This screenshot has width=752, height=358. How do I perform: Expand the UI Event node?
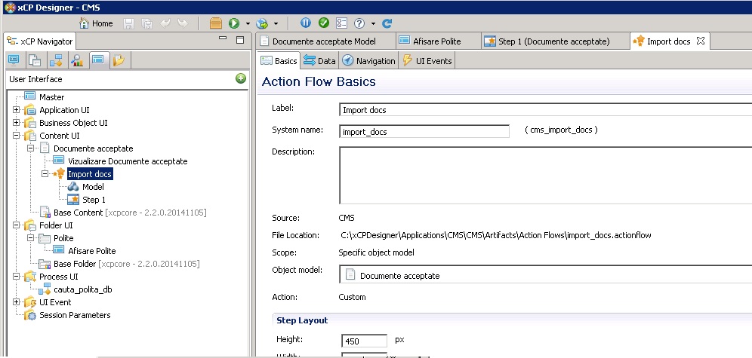(x=17, y=302)
